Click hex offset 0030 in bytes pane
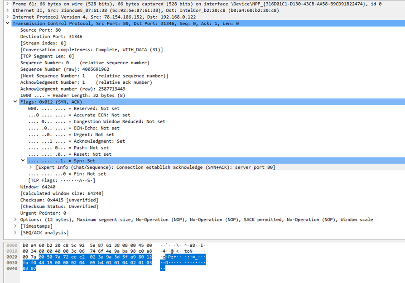The height and width of the screenshot is (283, 405). coord(12,263)
